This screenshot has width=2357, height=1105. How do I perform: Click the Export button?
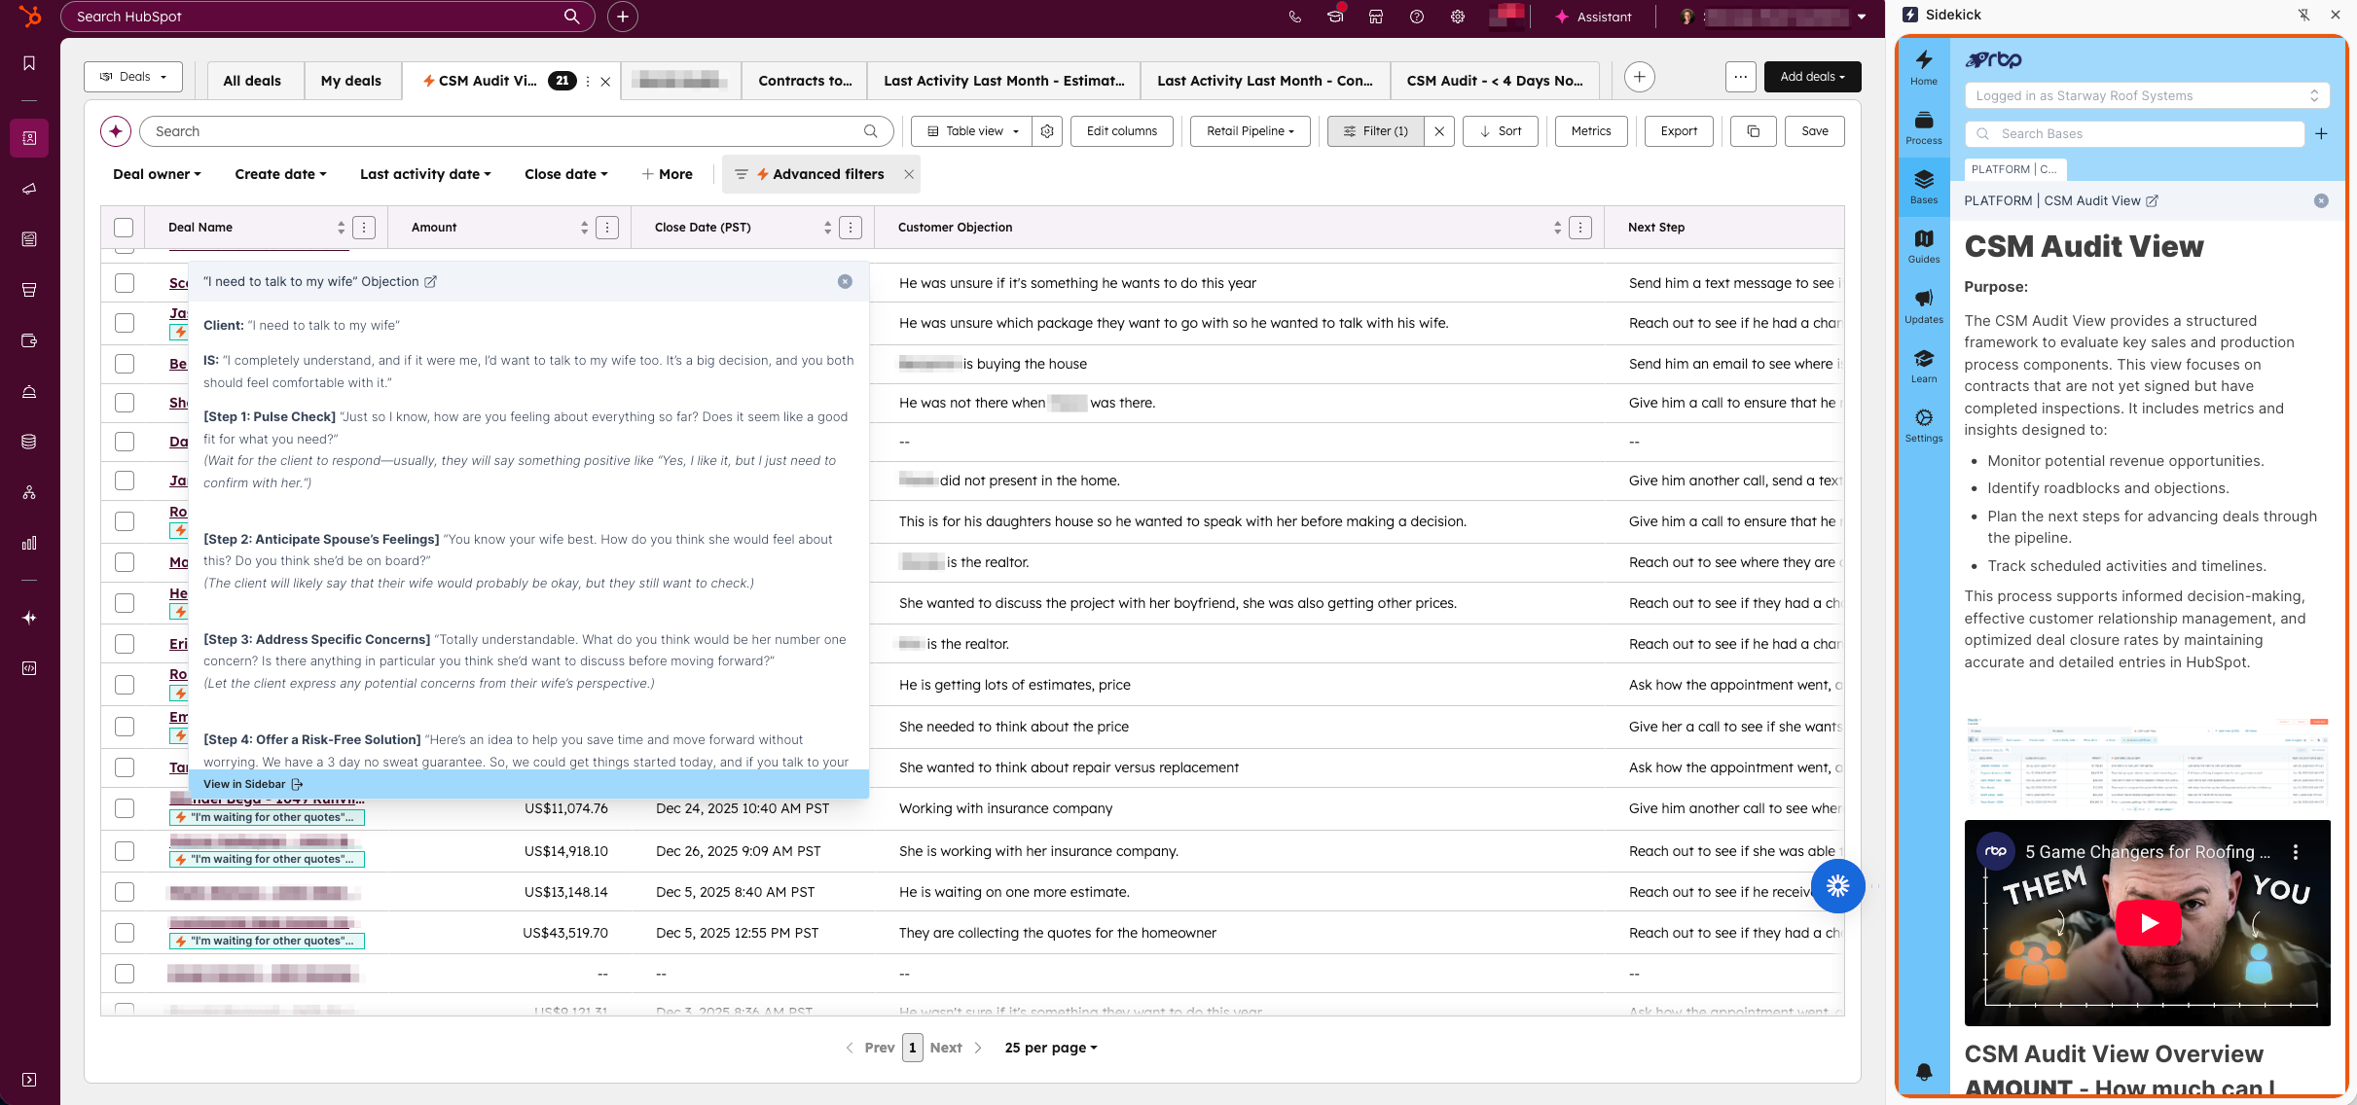click(1678, 131)
